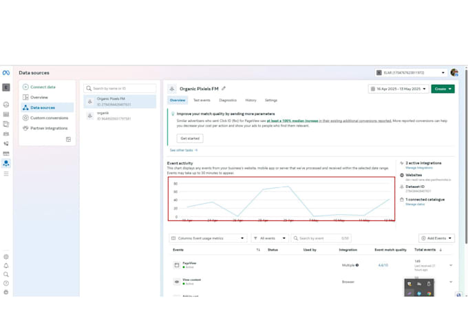Select Data sources in left navigation panel
This screenshot has width=468, height=316.
click(x=47, y=107)
